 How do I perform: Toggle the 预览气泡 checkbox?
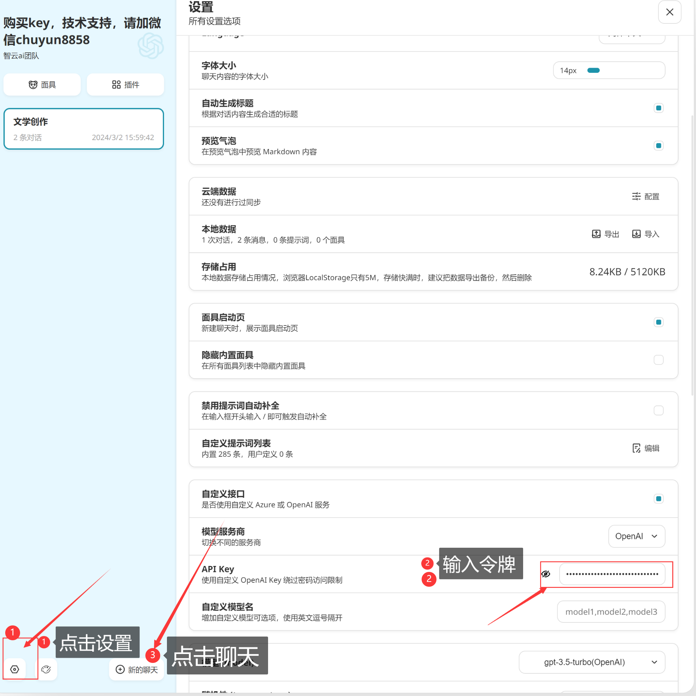[x=658, y=146]
